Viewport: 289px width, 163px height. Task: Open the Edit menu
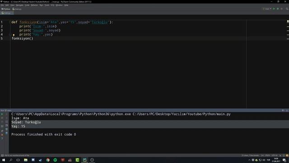tap(7, 5)
